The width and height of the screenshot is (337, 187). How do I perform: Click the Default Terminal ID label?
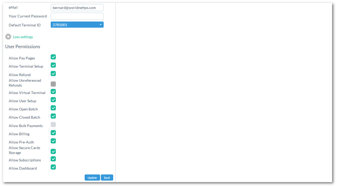25,25
